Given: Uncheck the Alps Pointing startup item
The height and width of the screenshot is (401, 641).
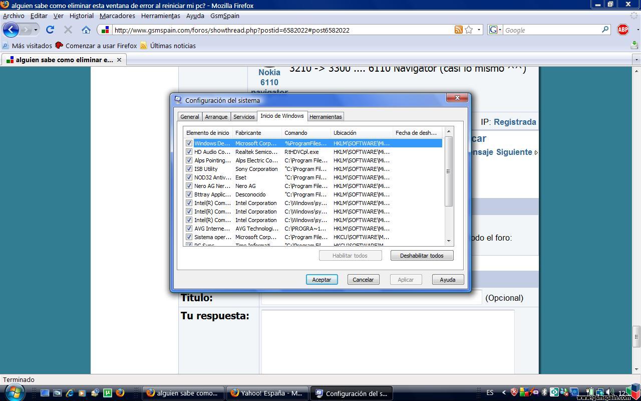Looking at the screenshot, I should [x=189, y=160].
